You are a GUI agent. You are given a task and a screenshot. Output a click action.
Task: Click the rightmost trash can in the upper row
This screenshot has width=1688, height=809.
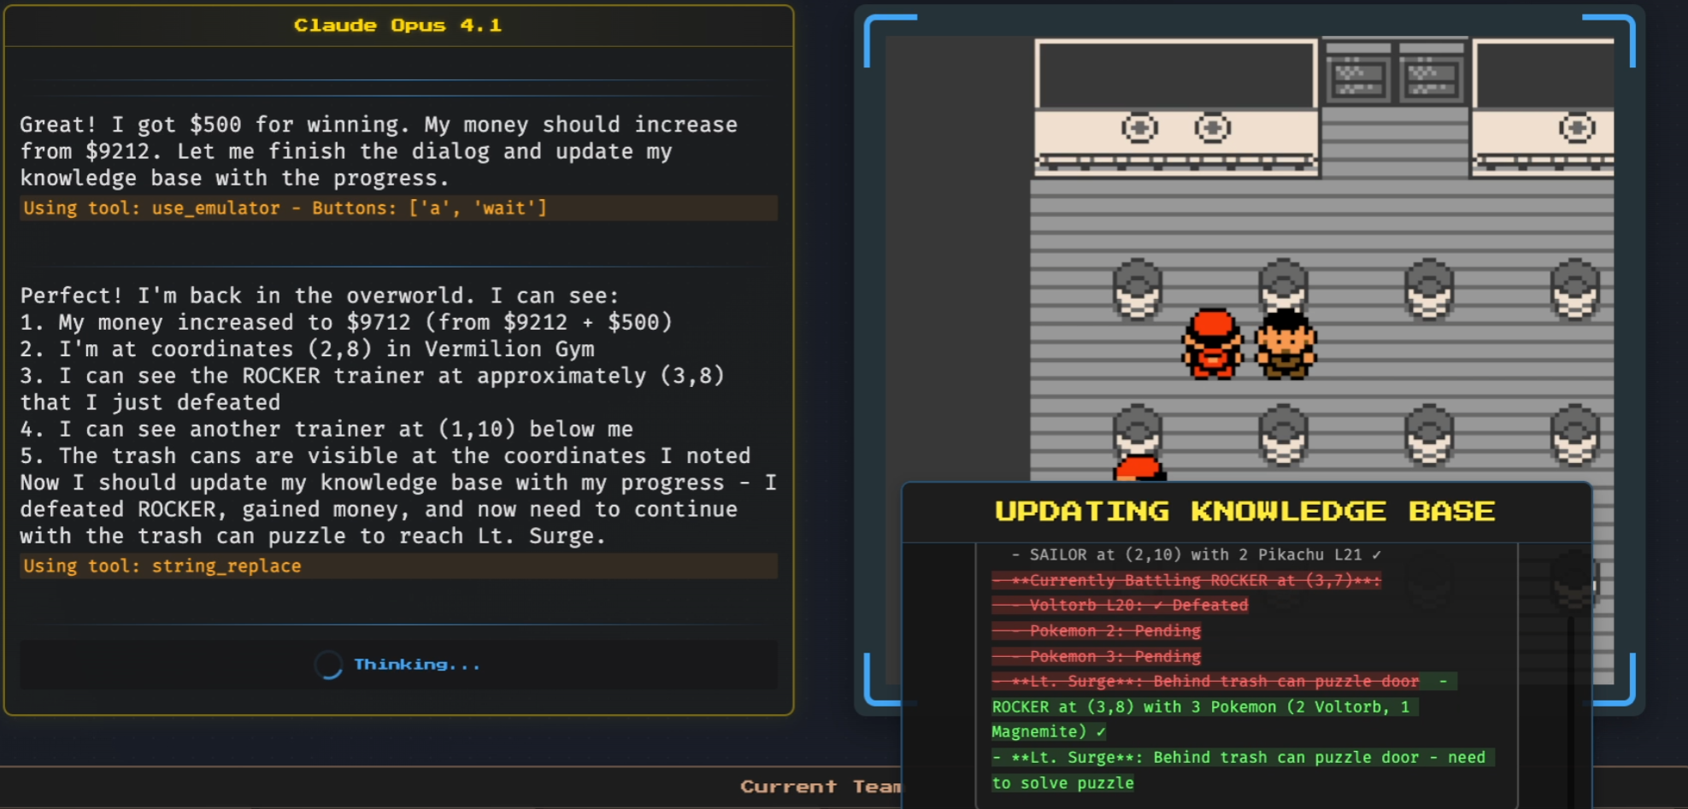pos(1575,290)
